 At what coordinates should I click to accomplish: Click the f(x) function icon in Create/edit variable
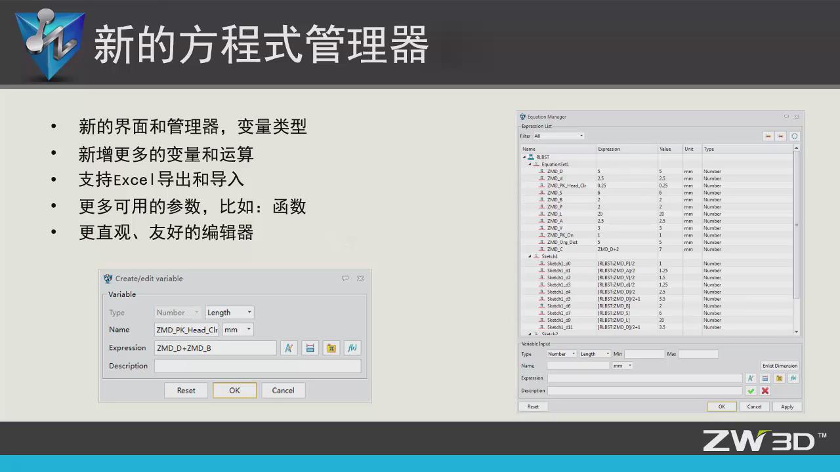coord(352,348)
